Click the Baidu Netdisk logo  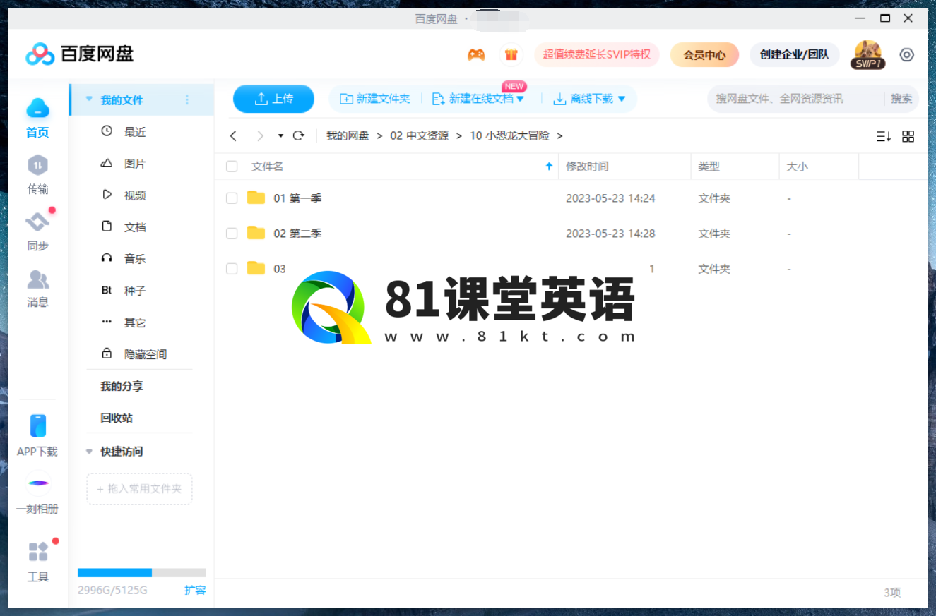[79, 54]
